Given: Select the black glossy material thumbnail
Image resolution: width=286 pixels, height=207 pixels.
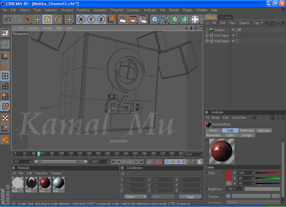Looking at the screenshot, I should [31, 183].
